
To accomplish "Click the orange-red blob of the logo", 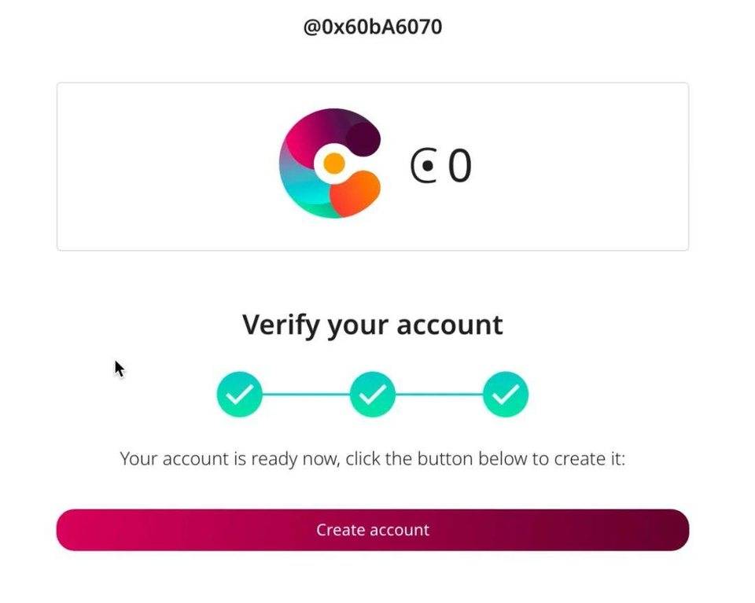I will (x=355, y=193).
